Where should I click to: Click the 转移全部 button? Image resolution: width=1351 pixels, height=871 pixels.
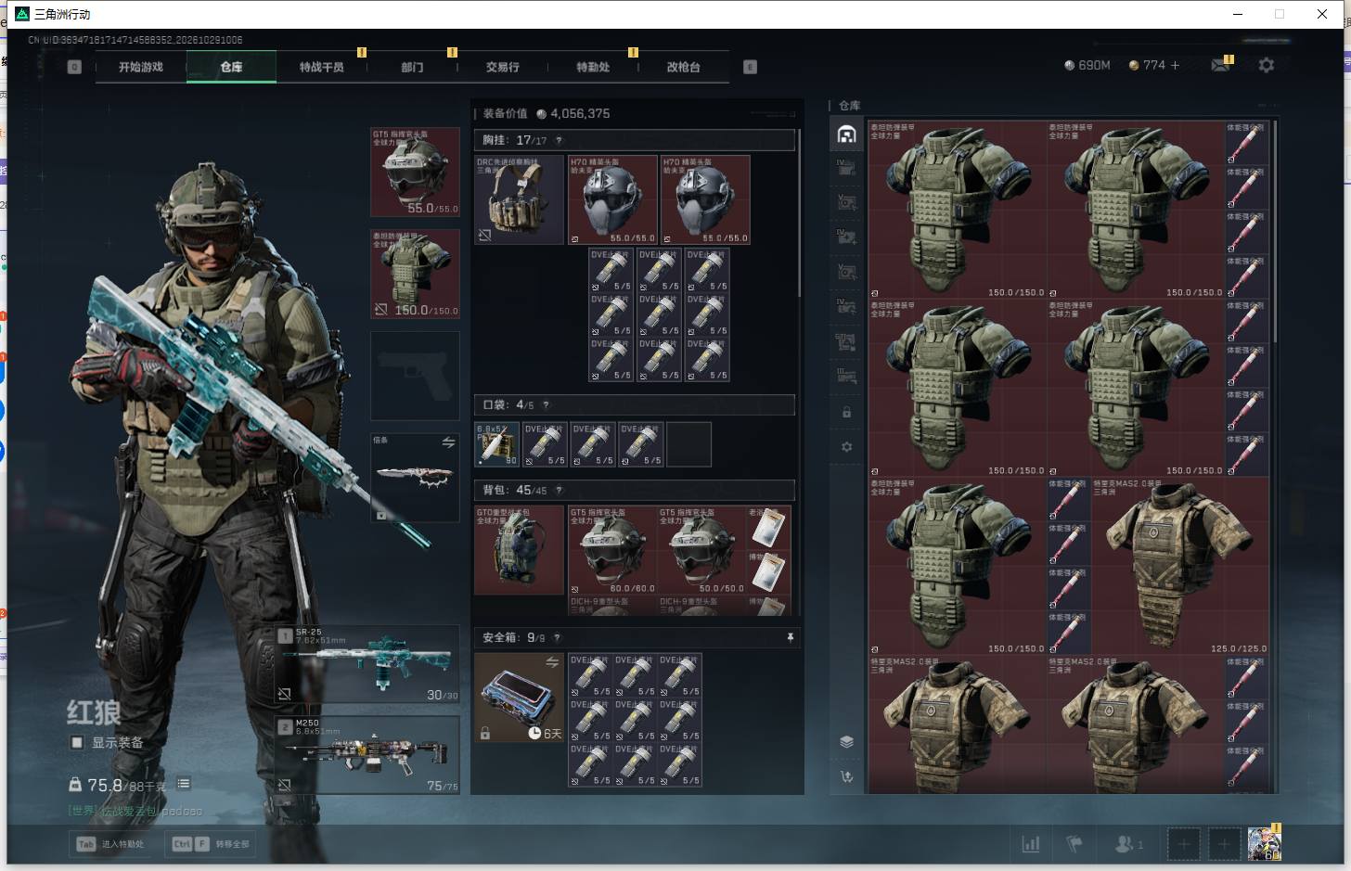coord(210,844)
